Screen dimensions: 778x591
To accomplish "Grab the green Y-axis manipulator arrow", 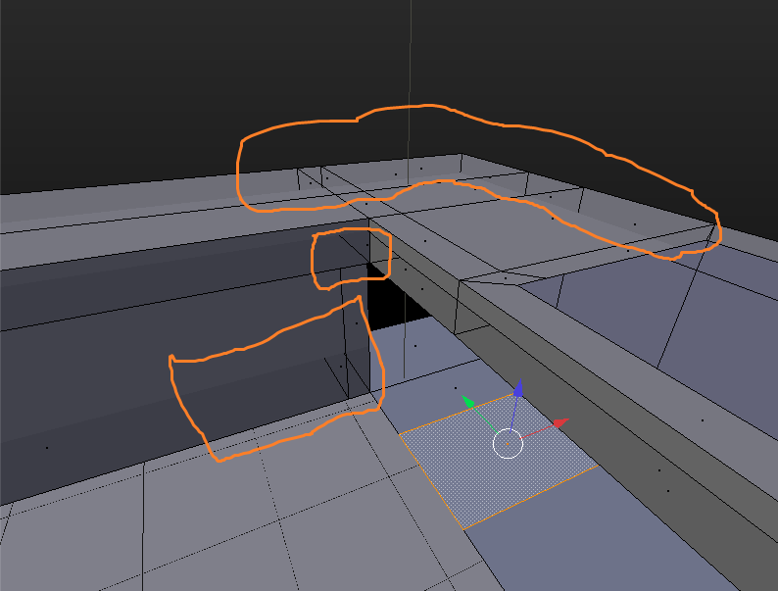I will (x=468, y=401).
